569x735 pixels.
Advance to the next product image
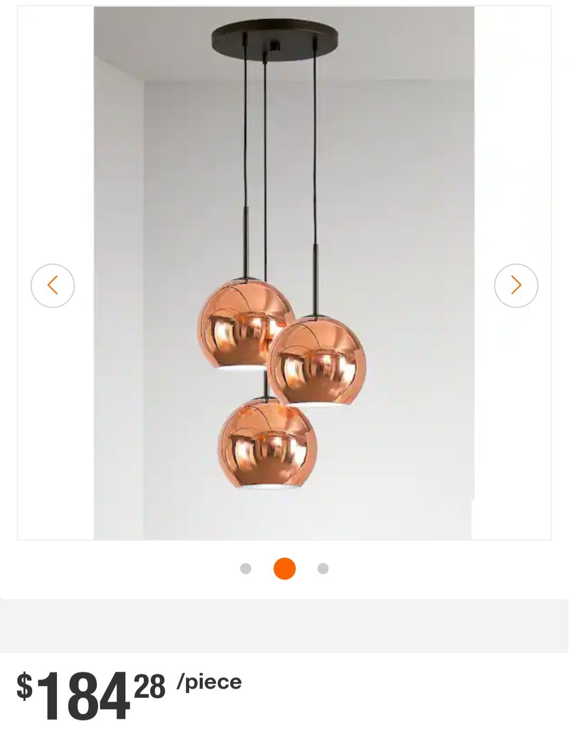coord(516,286)
